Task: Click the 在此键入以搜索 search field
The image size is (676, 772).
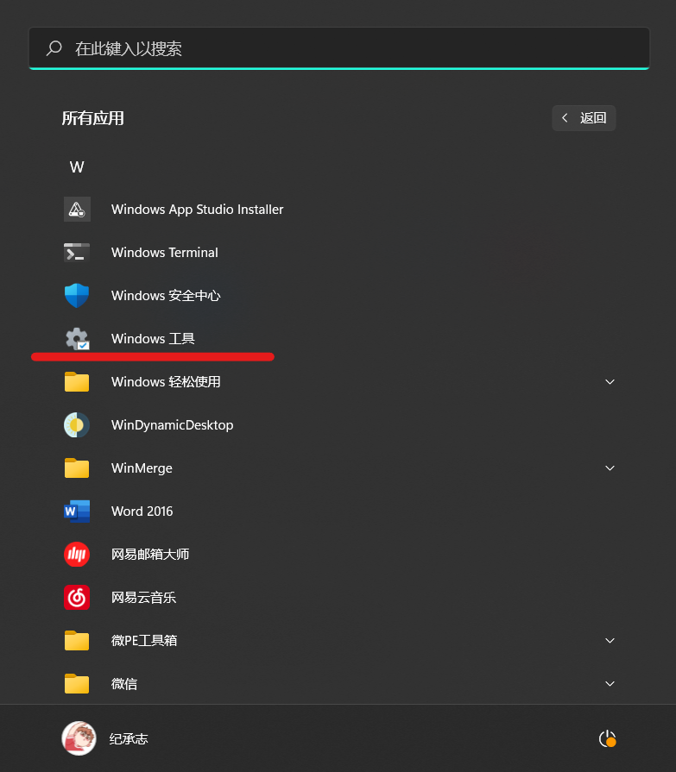Action: (339, 48)
